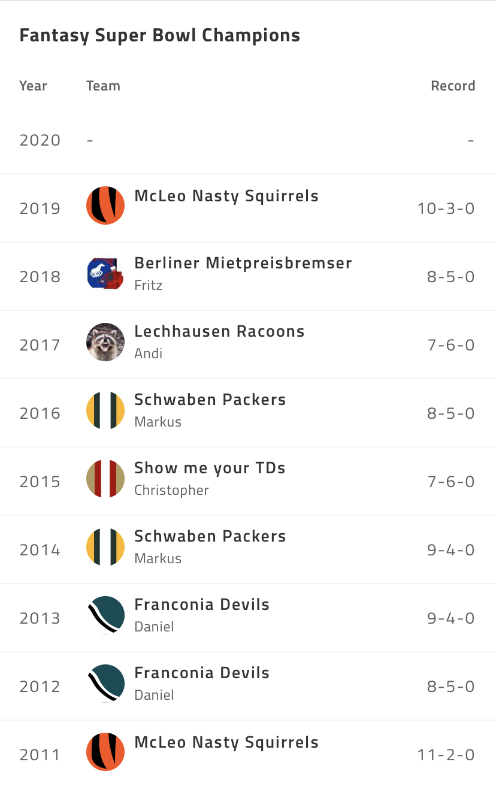Click the 2013 Franconia Devils team name

point(202,604)
